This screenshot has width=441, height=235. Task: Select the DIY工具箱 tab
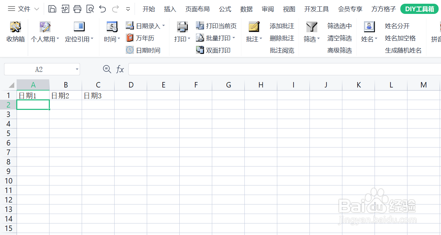pos(419,9)
